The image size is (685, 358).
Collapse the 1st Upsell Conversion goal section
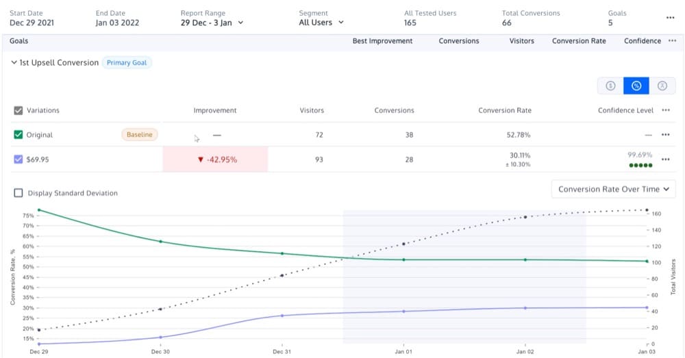(14, 63)
